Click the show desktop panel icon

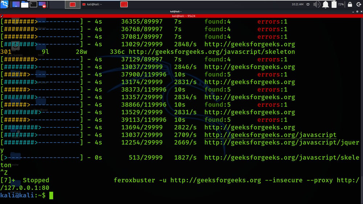[16, 4]
